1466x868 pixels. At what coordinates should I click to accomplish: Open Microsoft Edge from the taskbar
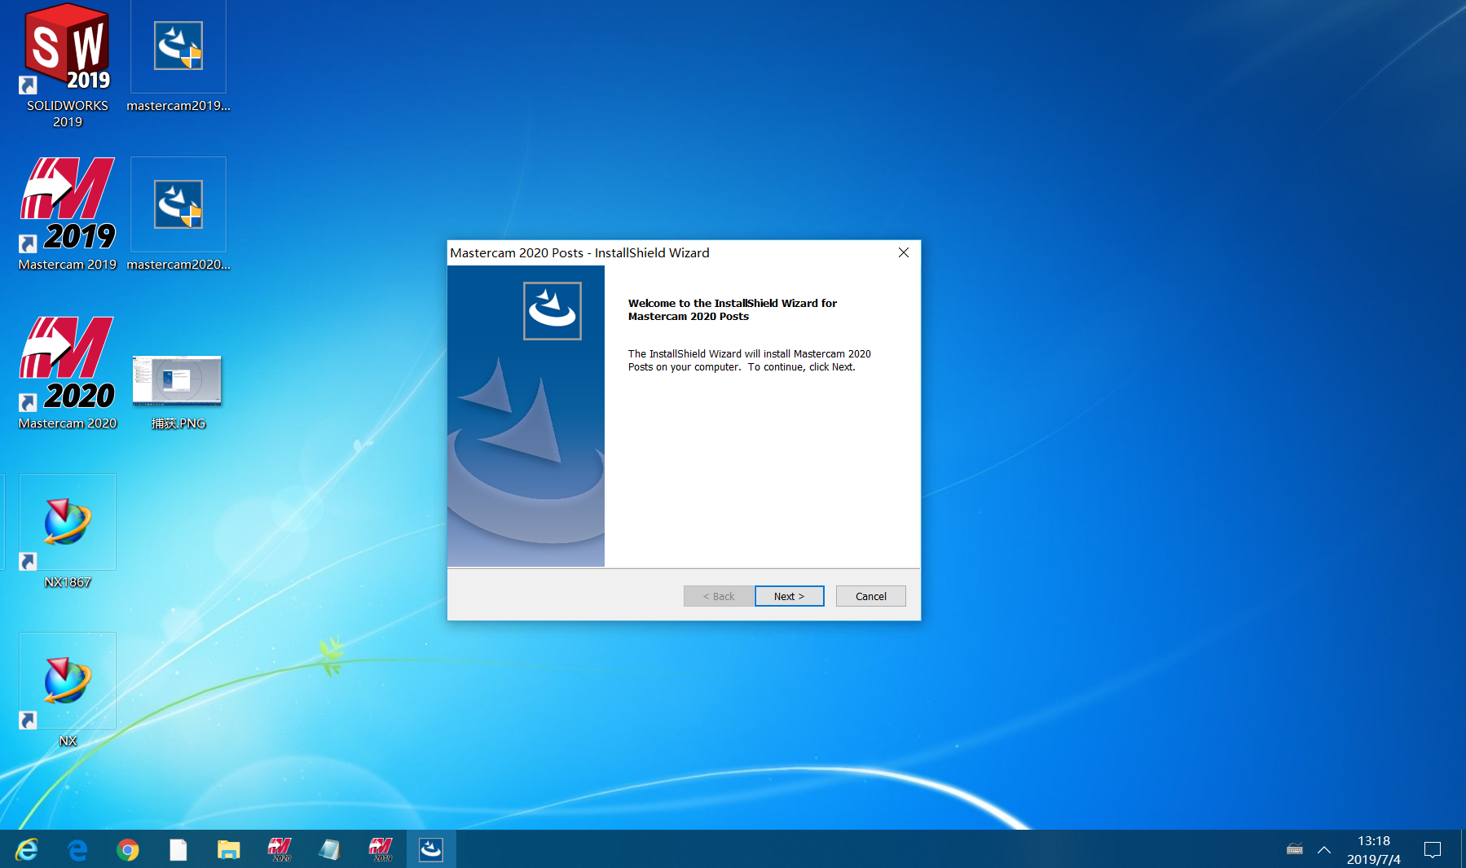tap(77, 850)
